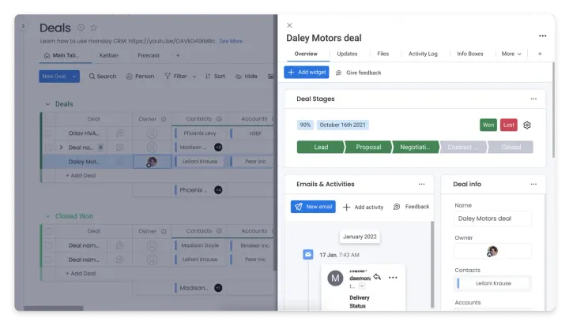Close the Daley Motors deal panel
Screen dimensions: 569x325
(289, 25)
